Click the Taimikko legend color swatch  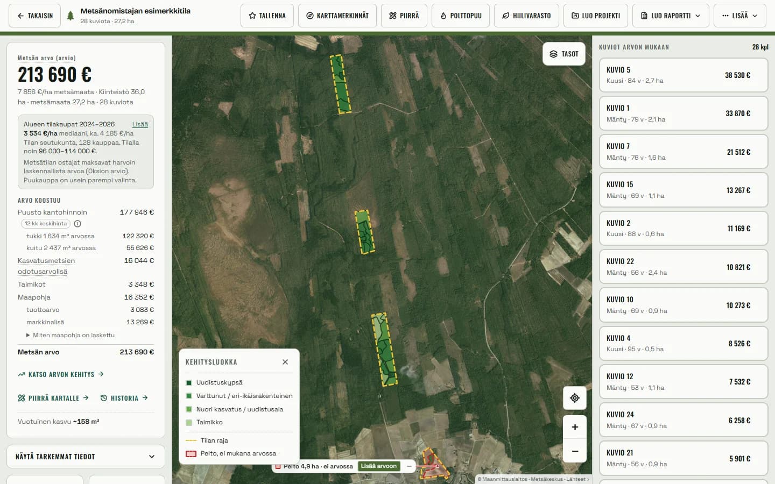(x=189, y=423)
